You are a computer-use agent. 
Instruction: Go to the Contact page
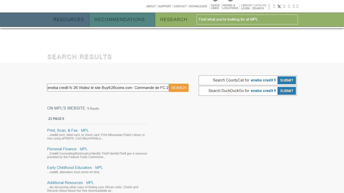[180, 6]
